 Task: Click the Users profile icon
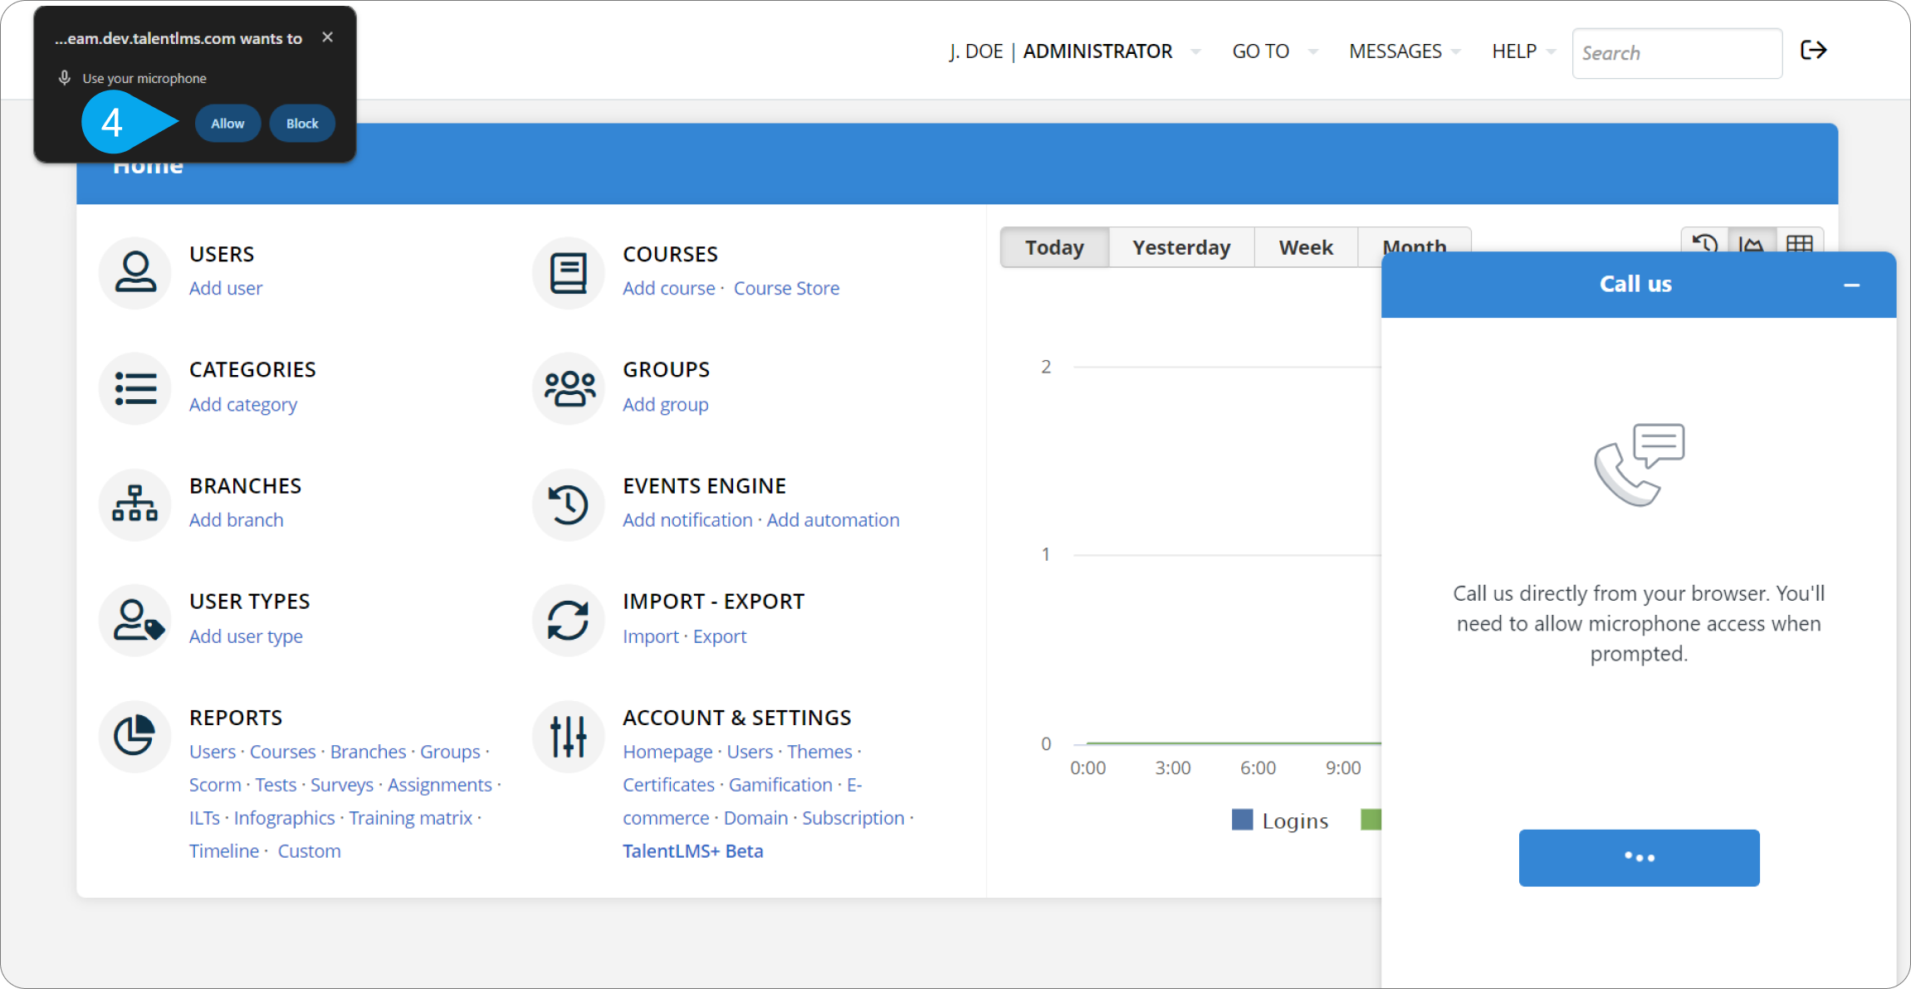(x=134, y=272)
